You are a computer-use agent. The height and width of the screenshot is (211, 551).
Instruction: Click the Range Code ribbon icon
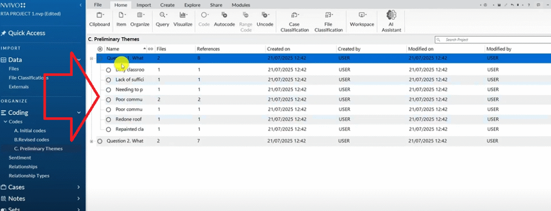tap(245, 22)
